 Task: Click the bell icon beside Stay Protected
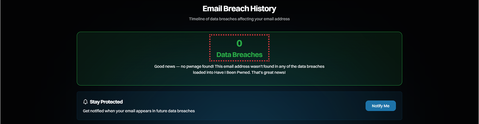[x=85, y=102]
